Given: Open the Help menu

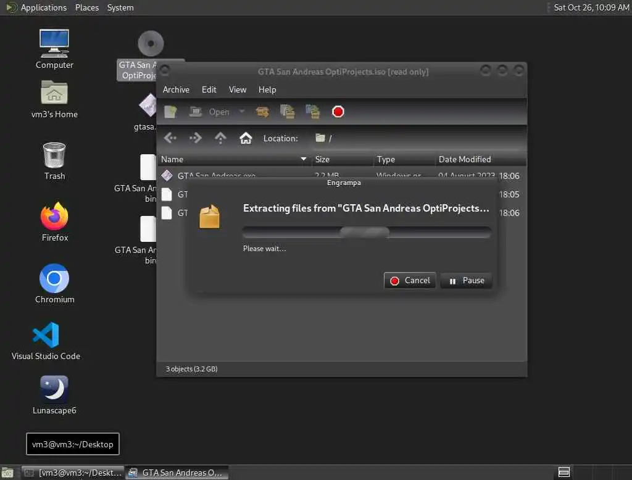Looking at the screenshot, I should 267,89.
